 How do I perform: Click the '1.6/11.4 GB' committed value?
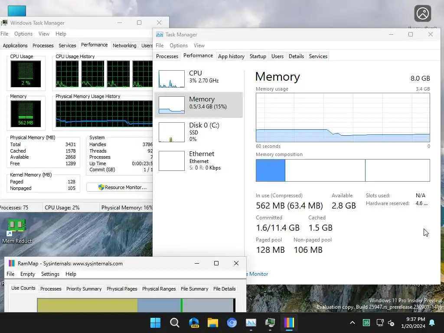tap(277, 228)
